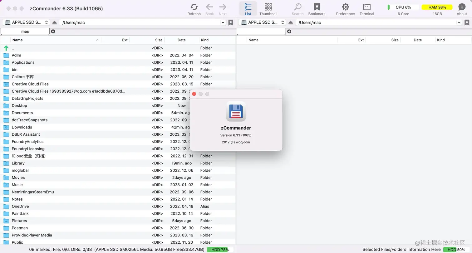
Task: Sort right pane by Size column
Action: (x=383, y=40)
